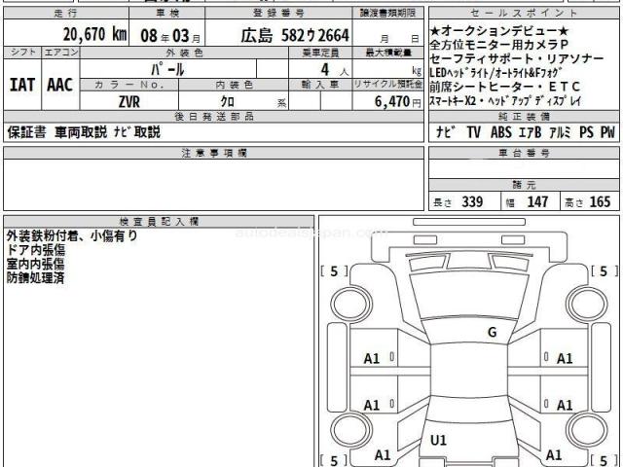
Task: Click the ABS equipment label
Action: coord(502,131)
